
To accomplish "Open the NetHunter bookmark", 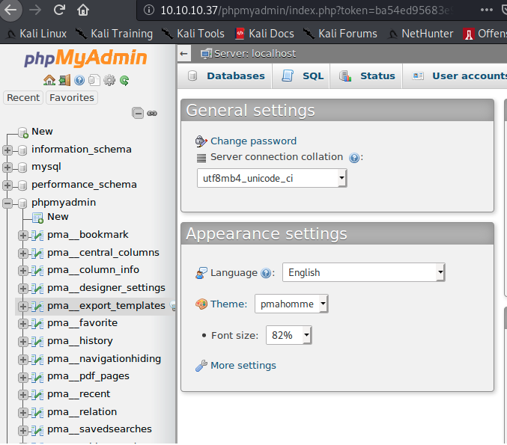I will [420, 33].
